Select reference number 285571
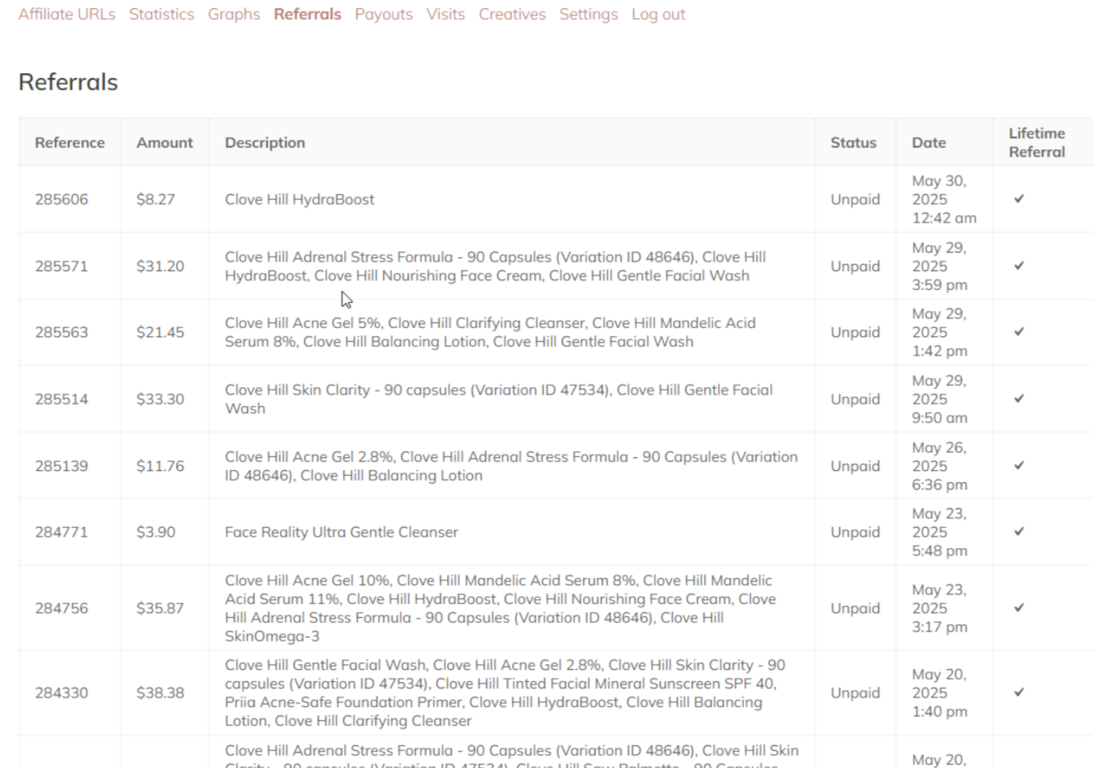 click(x=62, y=265)
